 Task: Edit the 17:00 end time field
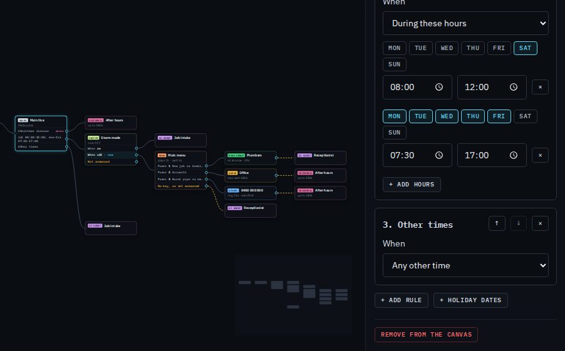pos(492,155)
